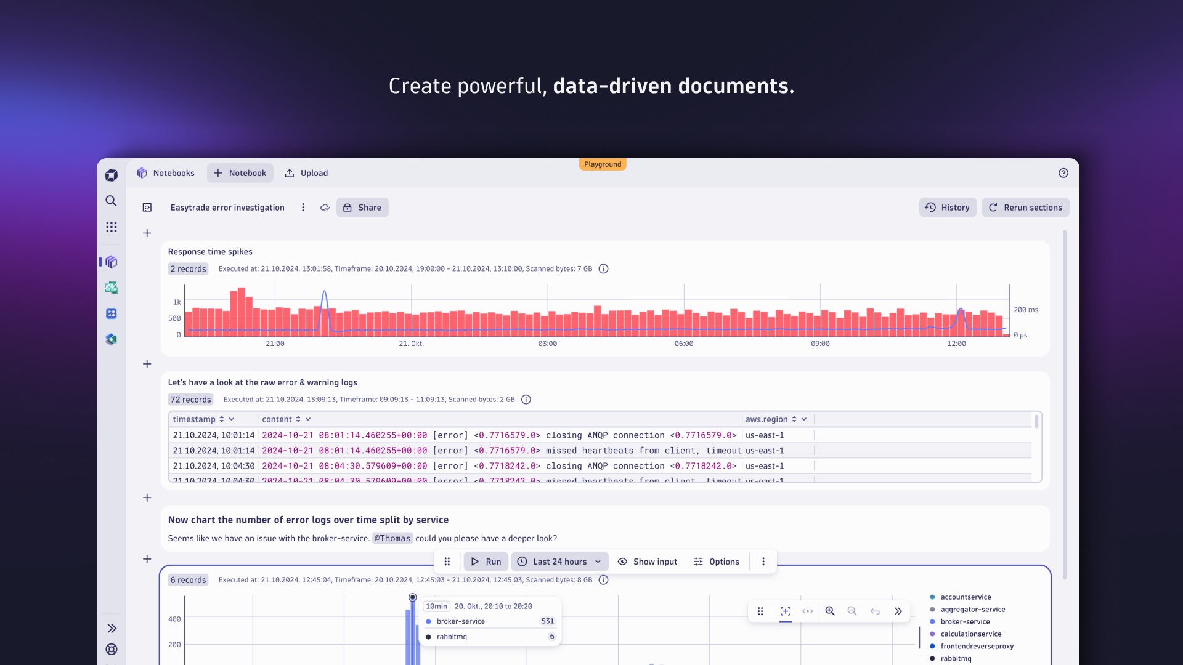Open the cube app icon in sidebar
This screenshot has width=1183, height=665.
point(112,339)
